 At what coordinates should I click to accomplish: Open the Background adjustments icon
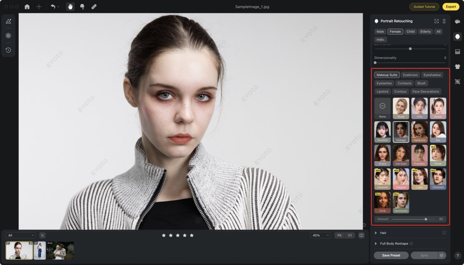pos(457,52)
